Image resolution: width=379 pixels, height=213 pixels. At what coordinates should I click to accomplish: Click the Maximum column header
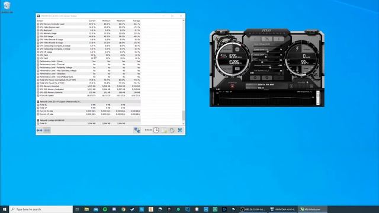click(x=121, y=21)
